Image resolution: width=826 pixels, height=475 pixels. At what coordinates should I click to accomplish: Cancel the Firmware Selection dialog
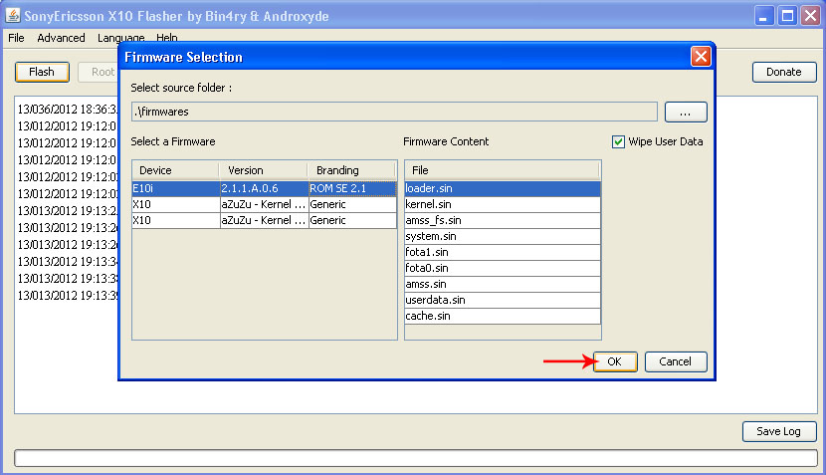click(x=676, y=361)
